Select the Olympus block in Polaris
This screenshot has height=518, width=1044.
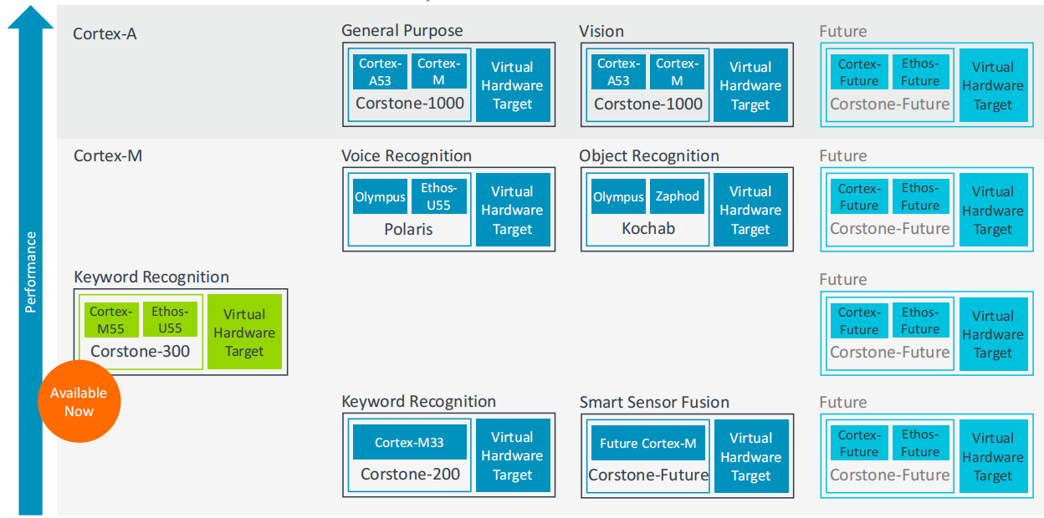click(x=380, y=197)
